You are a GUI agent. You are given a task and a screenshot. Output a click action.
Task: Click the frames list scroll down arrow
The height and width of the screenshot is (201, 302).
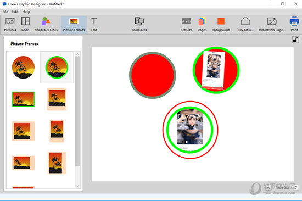[x=77, y=186]
